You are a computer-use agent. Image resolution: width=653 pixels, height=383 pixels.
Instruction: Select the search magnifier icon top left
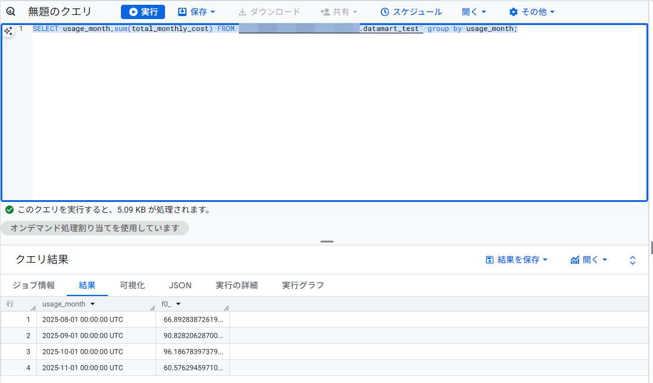tap(10, 11)
